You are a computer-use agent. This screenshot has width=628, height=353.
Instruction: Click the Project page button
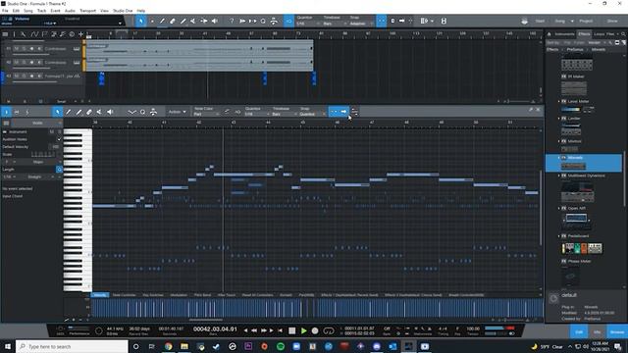point(586,21)
